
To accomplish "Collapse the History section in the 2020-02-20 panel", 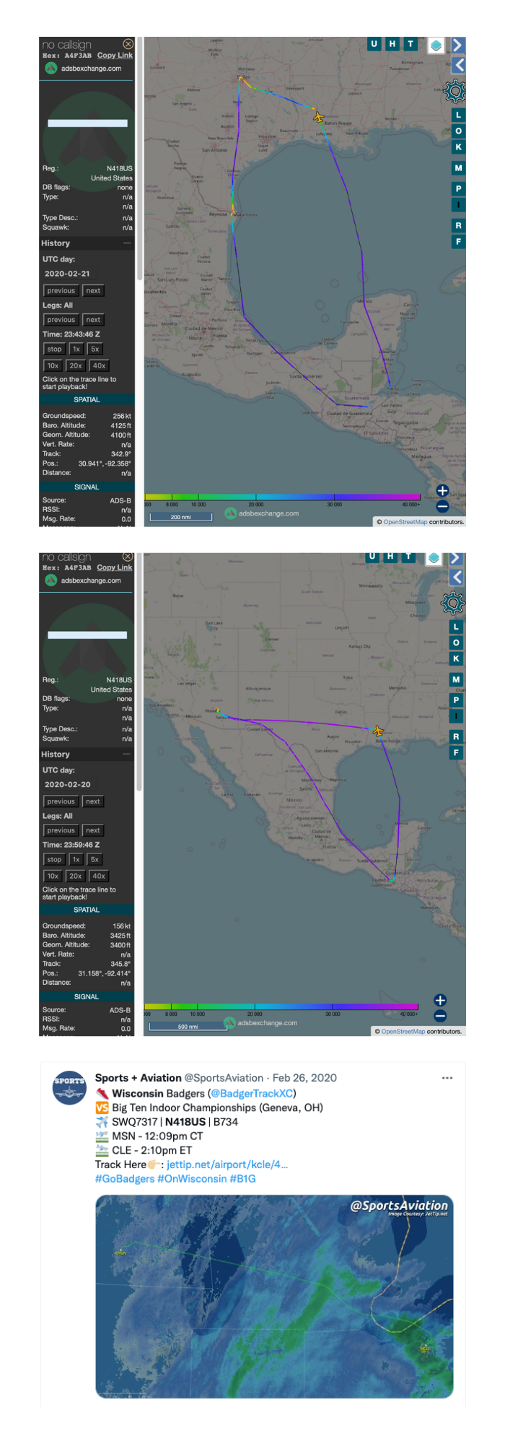I will pyautogui.click(x=127, y=754).
